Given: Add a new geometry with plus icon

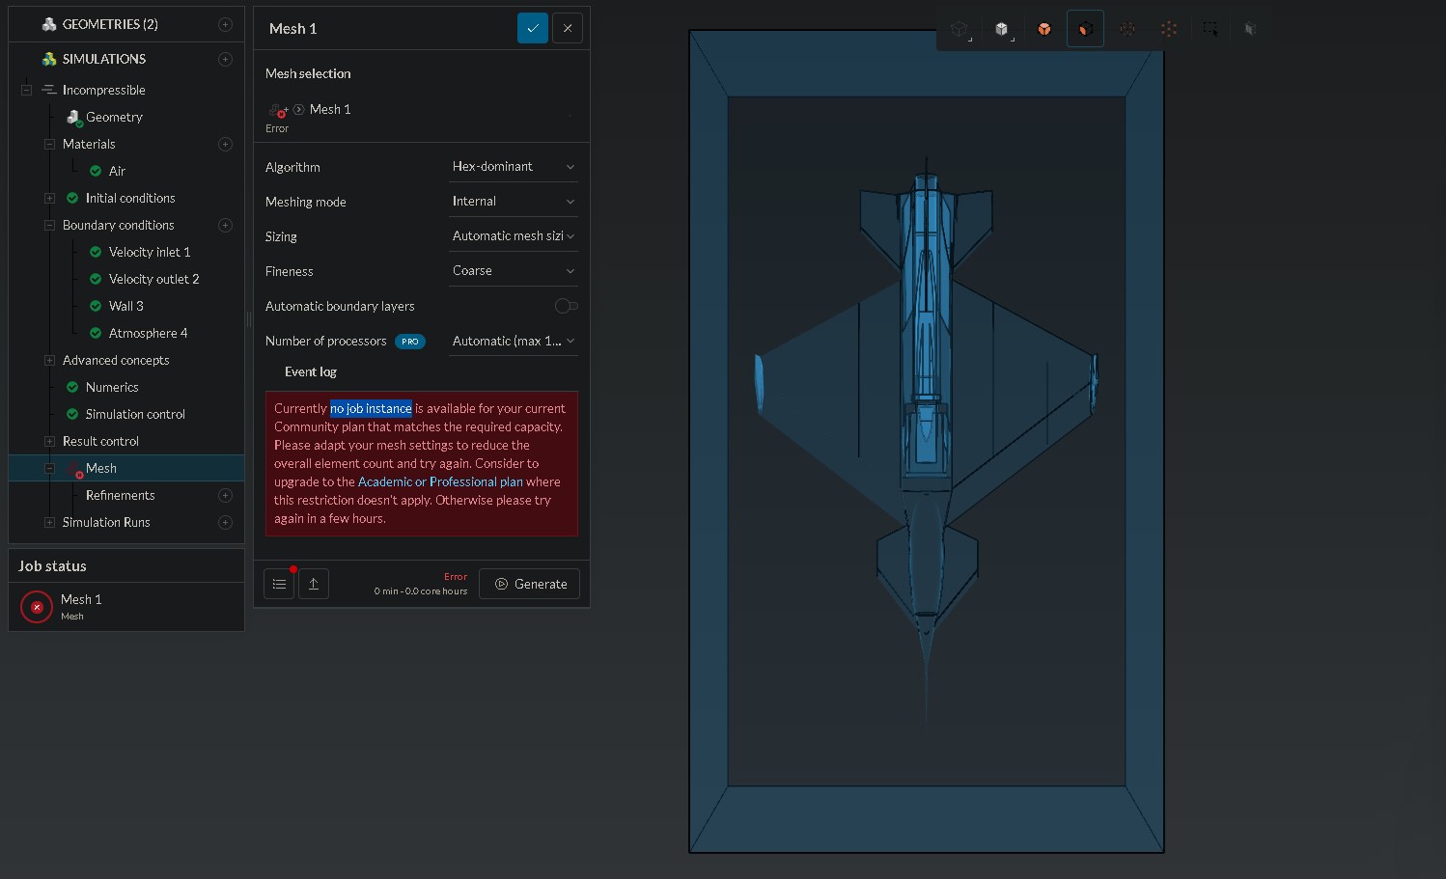Looking at the screenshot, I should (x=225, y=24).
